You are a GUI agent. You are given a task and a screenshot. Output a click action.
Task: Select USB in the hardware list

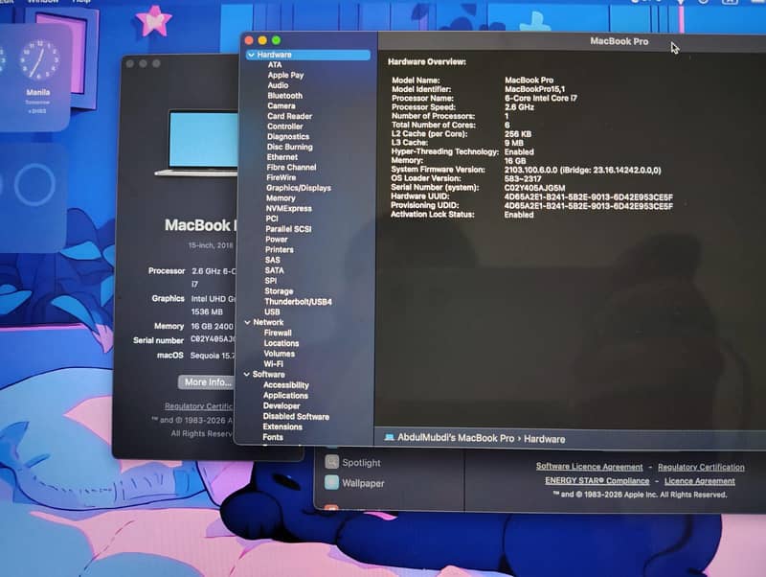coord(272,312)
